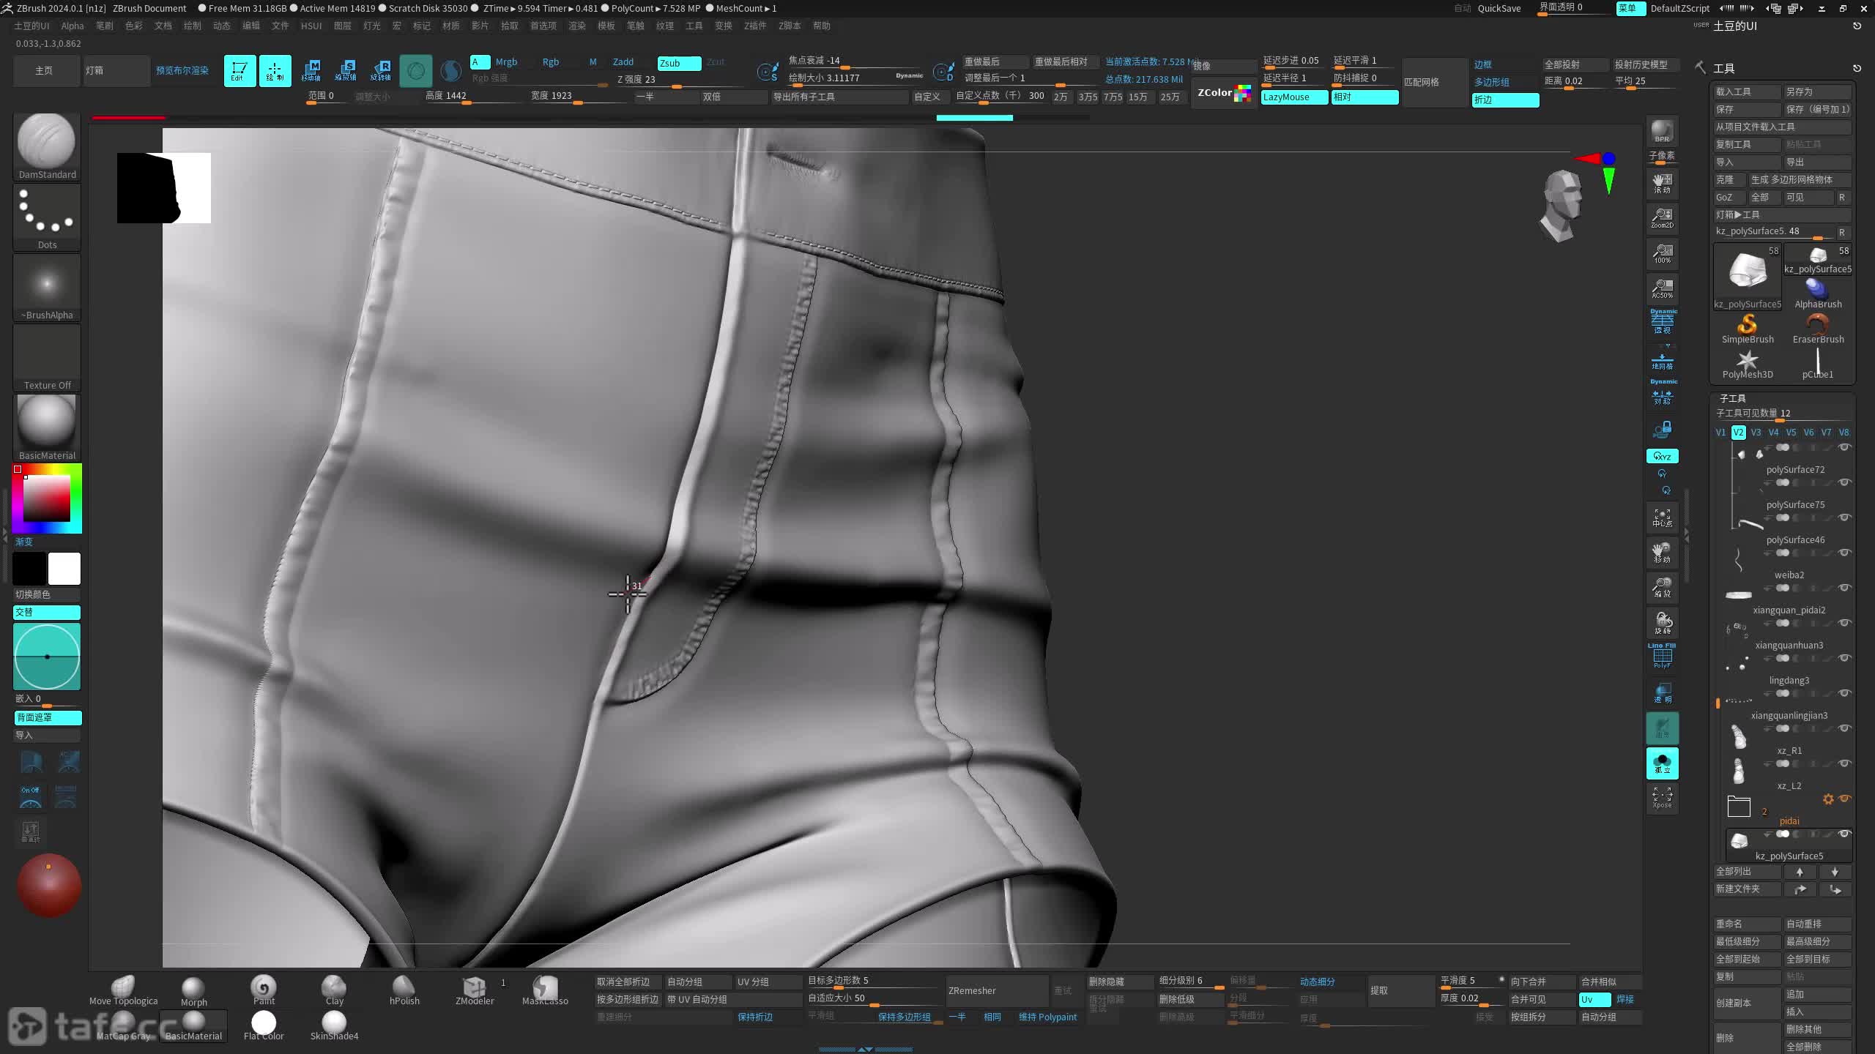This screenshot has width=1875, height=1054.
Task: Activate the Scale gizmo button
Action: 346,71
